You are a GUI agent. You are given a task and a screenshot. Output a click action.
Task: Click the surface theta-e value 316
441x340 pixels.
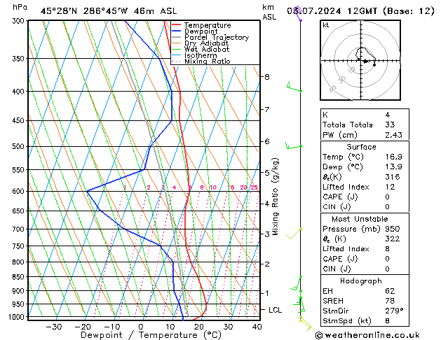[x=393, y=177]
